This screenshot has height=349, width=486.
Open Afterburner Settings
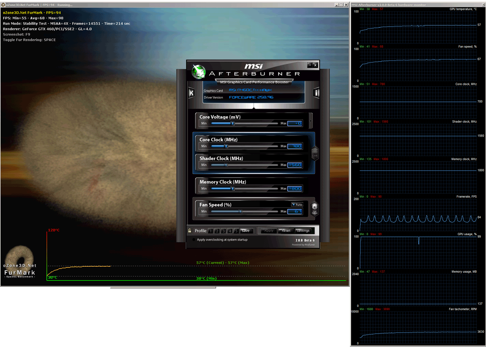[303, 231]
